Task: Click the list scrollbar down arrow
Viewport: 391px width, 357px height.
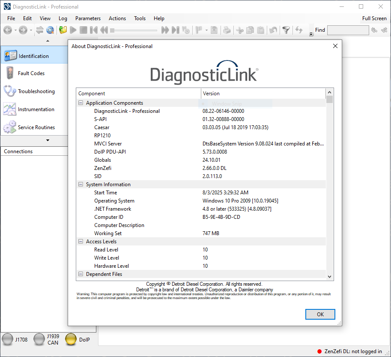Action: (x=330, y=277)
